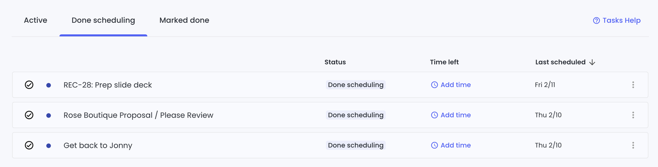Screen dimensions: 658x167
Task: Open three-dot menu for Get back to Jonny
Action: point(633,145)
